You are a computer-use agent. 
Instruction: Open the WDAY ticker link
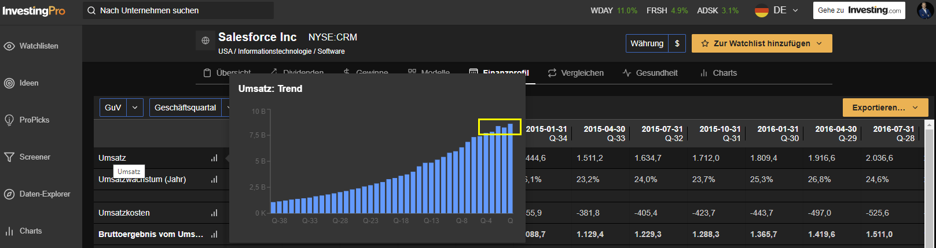point(614,10)
